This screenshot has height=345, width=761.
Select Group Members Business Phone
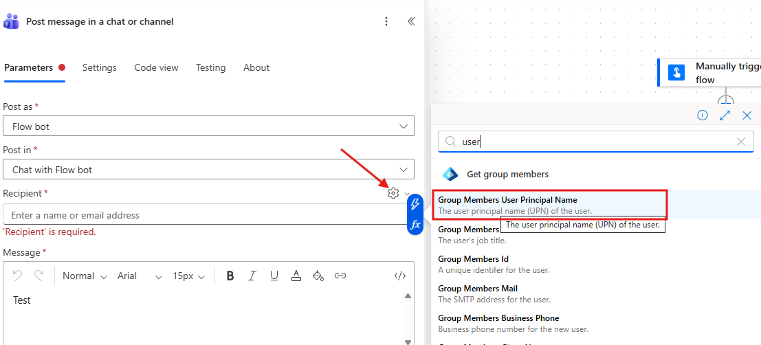pyautogui.click(x=596, y=323)
